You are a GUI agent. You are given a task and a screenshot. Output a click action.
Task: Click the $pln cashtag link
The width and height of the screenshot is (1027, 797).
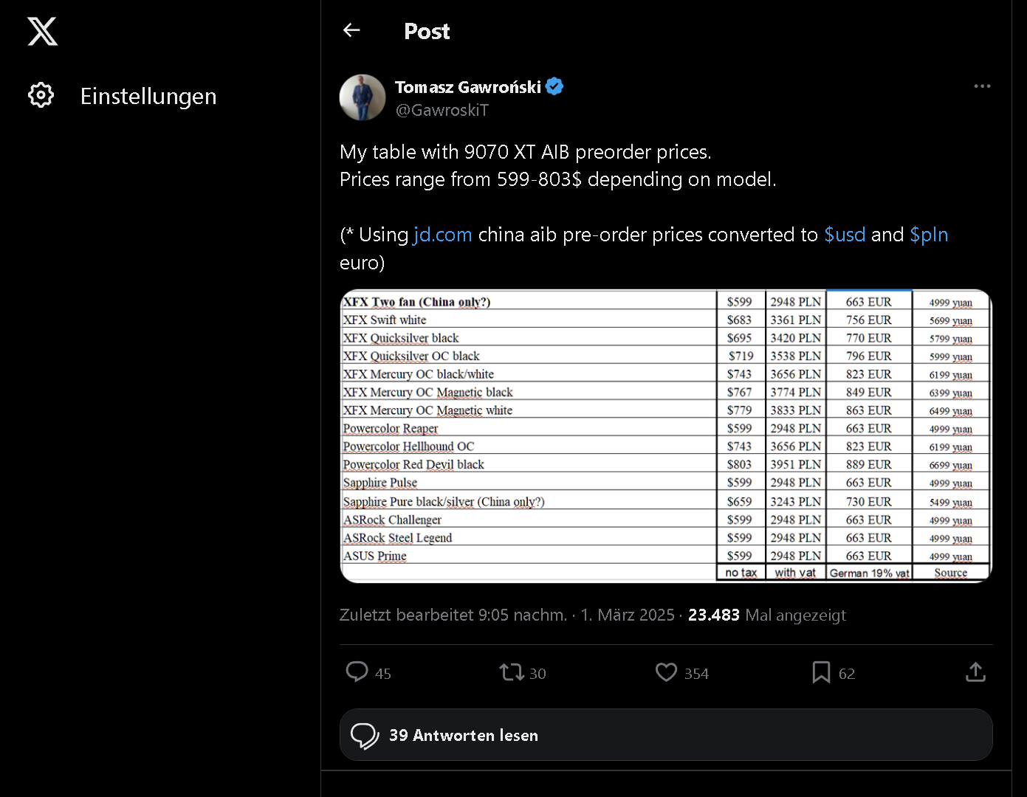tap(929, 235)
